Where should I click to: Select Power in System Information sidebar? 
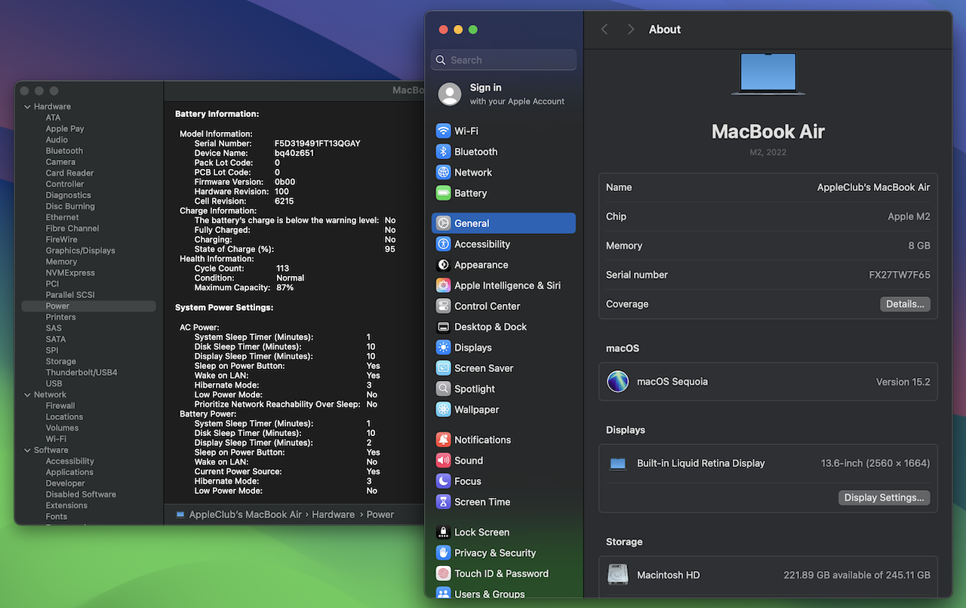pos(88,306)
